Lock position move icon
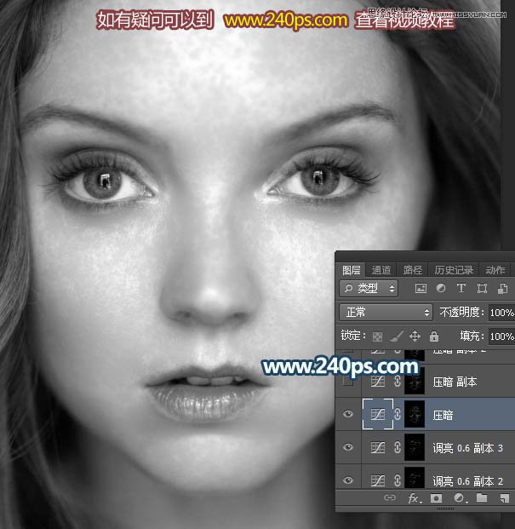The width and height of the screenshot is (515, 529). pos(415,336)
